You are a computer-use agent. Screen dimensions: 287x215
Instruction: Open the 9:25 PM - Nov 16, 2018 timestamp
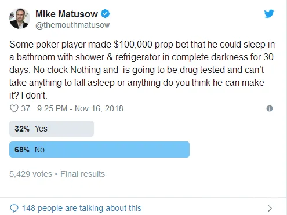pyautogui.click(x=80, y=108)
